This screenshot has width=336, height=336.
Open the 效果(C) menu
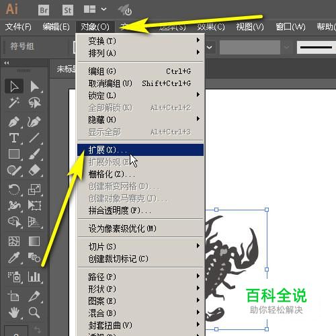(x=211, y=27)
